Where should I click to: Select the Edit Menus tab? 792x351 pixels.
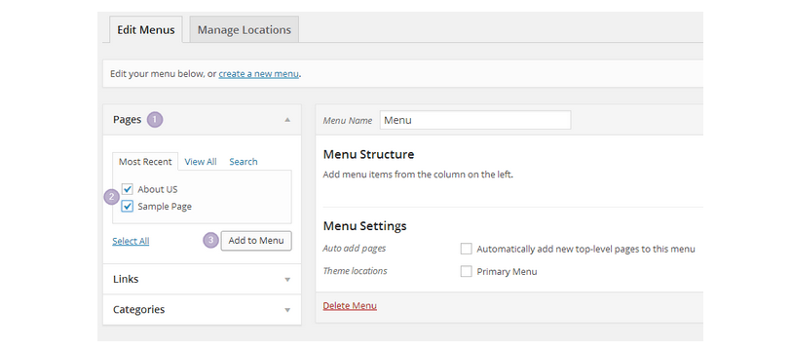tap(146, 30)
